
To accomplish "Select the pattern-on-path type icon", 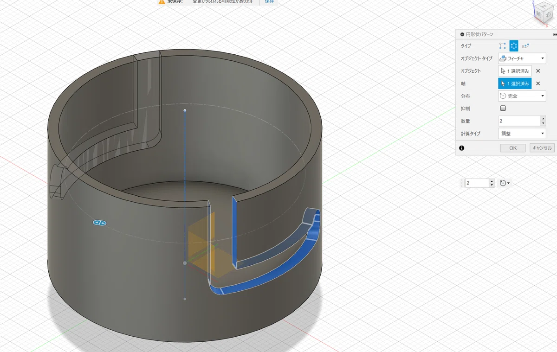I will click(x=525, y=46).
